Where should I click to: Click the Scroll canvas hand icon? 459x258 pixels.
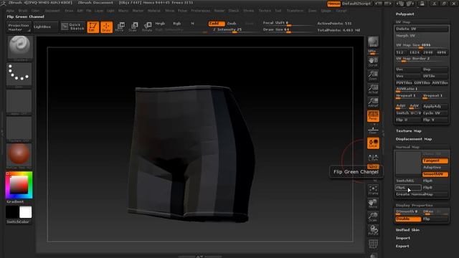point(373,62)
